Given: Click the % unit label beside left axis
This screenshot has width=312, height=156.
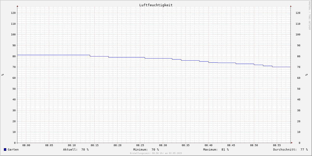Looking at the screenshot, I should [3, 75].
